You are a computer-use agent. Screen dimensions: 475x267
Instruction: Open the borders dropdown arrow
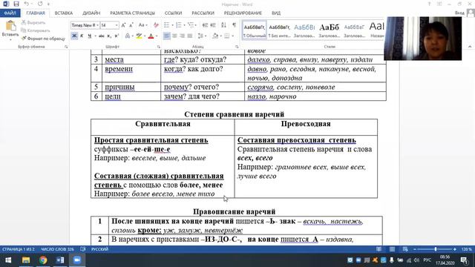(232, 36)
